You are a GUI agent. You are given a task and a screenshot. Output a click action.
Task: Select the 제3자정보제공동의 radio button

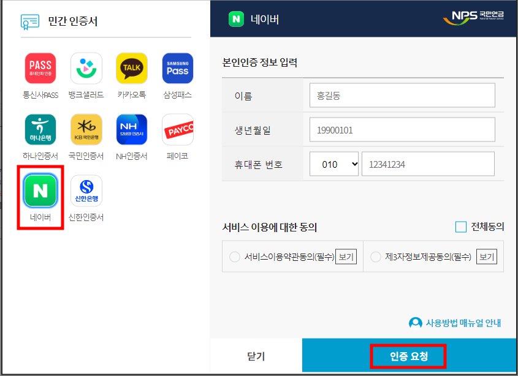coord(376,257)
